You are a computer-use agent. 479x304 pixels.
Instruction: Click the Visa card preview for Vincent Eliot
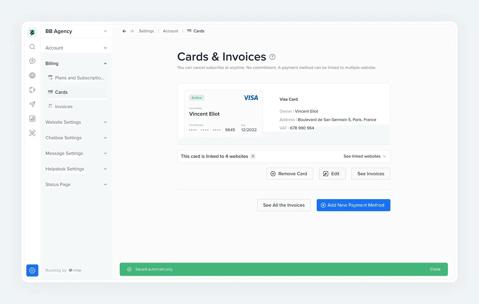pos(223,114)
